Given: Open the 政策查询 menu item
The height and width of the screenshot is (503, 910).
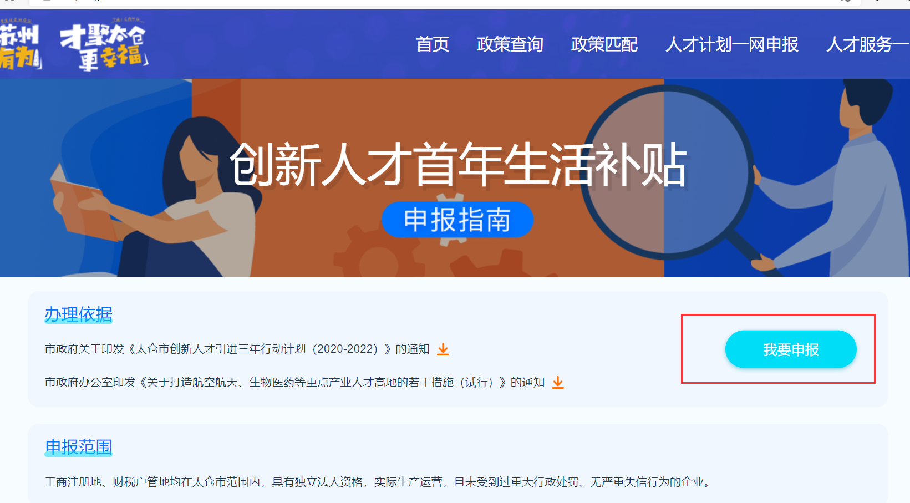Looking at the screenshot, I should click(x=510, y=44).
